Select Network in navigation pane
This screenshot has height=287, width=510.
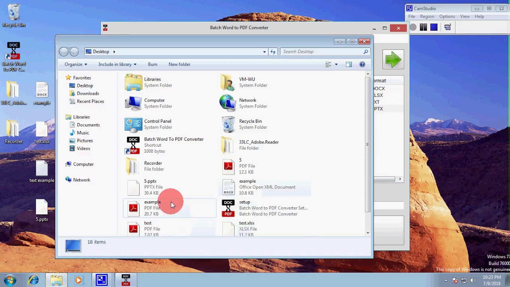78,180
